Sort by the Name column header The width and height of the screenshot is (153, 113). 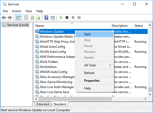[72, 26]
